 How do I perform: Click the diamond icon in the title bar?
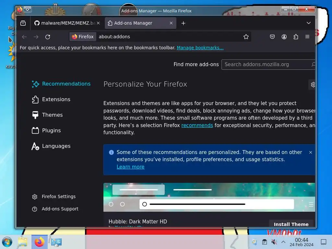click(x=28, y=9)
